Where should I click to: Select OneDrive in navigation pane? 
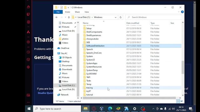[x=65, y=48]
